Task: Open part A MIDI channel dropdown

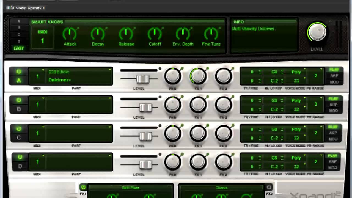Action: pos(37,76)
